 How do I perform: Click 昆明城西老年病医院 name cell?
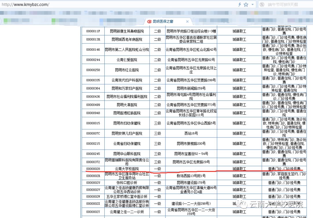coord(127,39)
